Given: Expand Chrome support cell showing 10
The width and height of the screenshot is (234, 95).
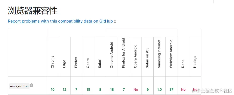Looking at the screenshot, I should point(53,86).
